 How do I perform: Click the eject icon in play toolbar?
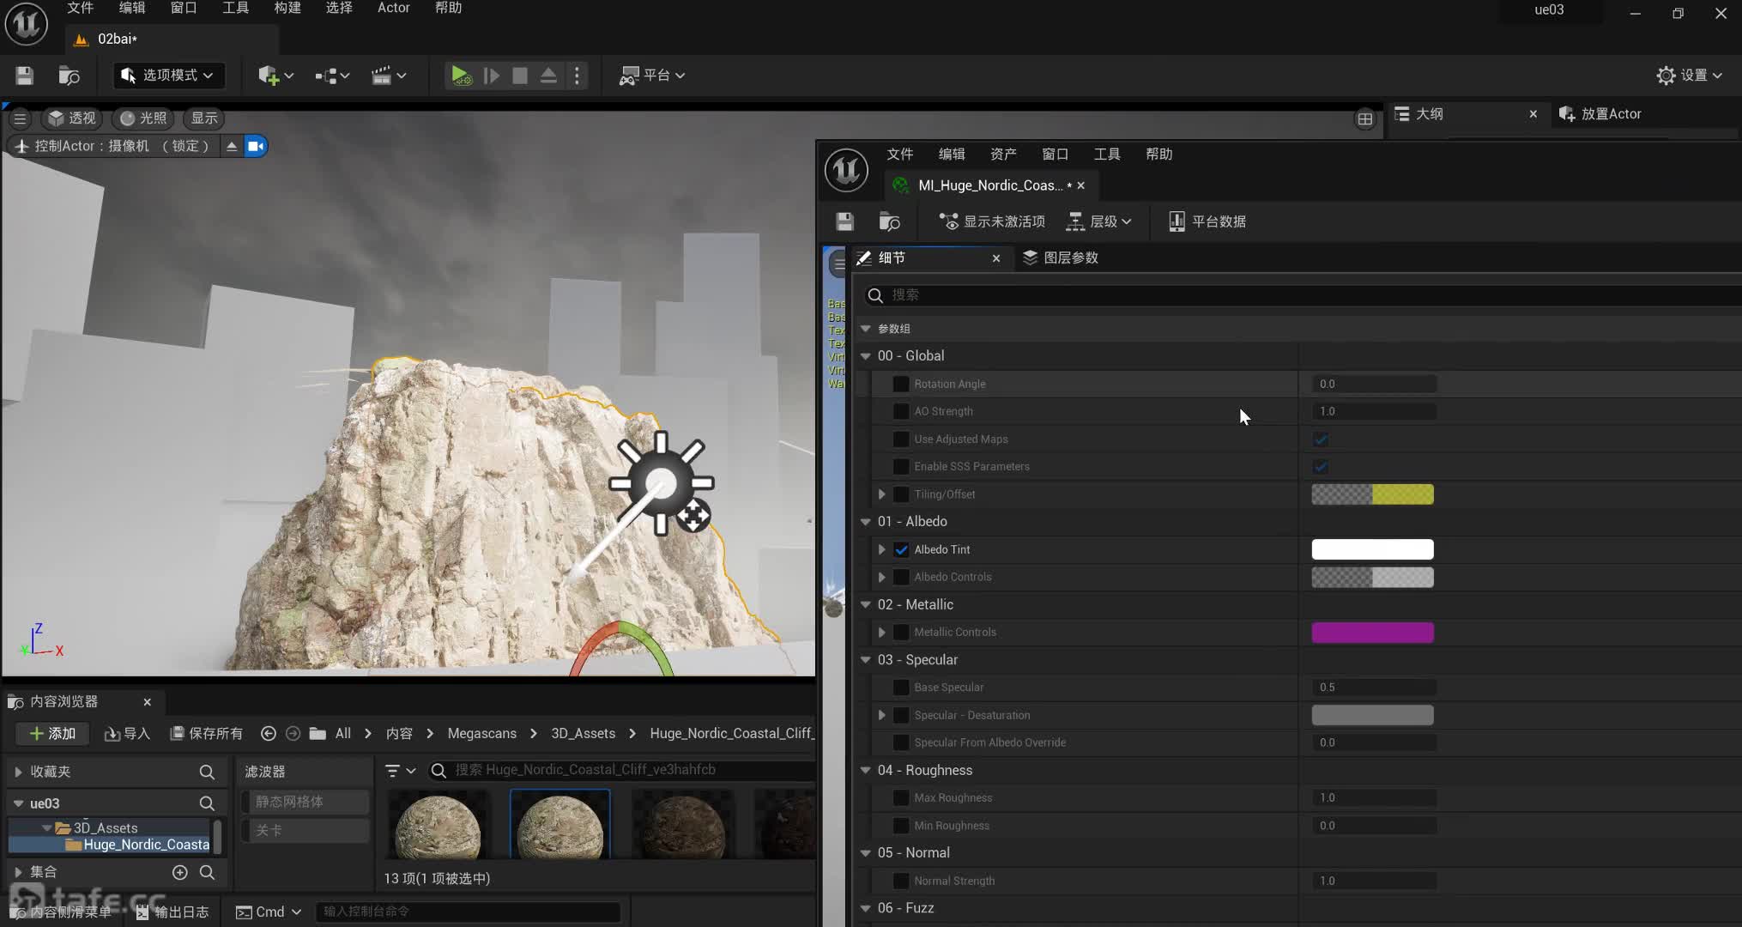coord(548,76)
